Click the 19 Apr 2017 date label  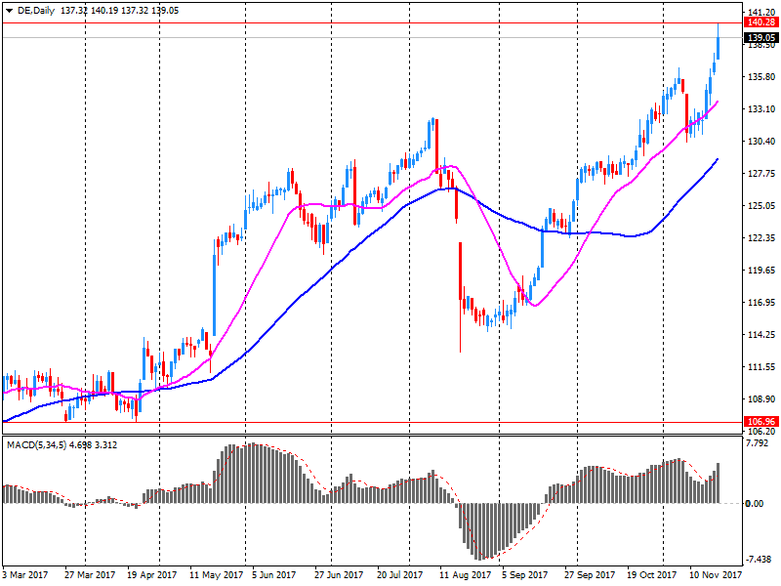[x=152, y=575]
